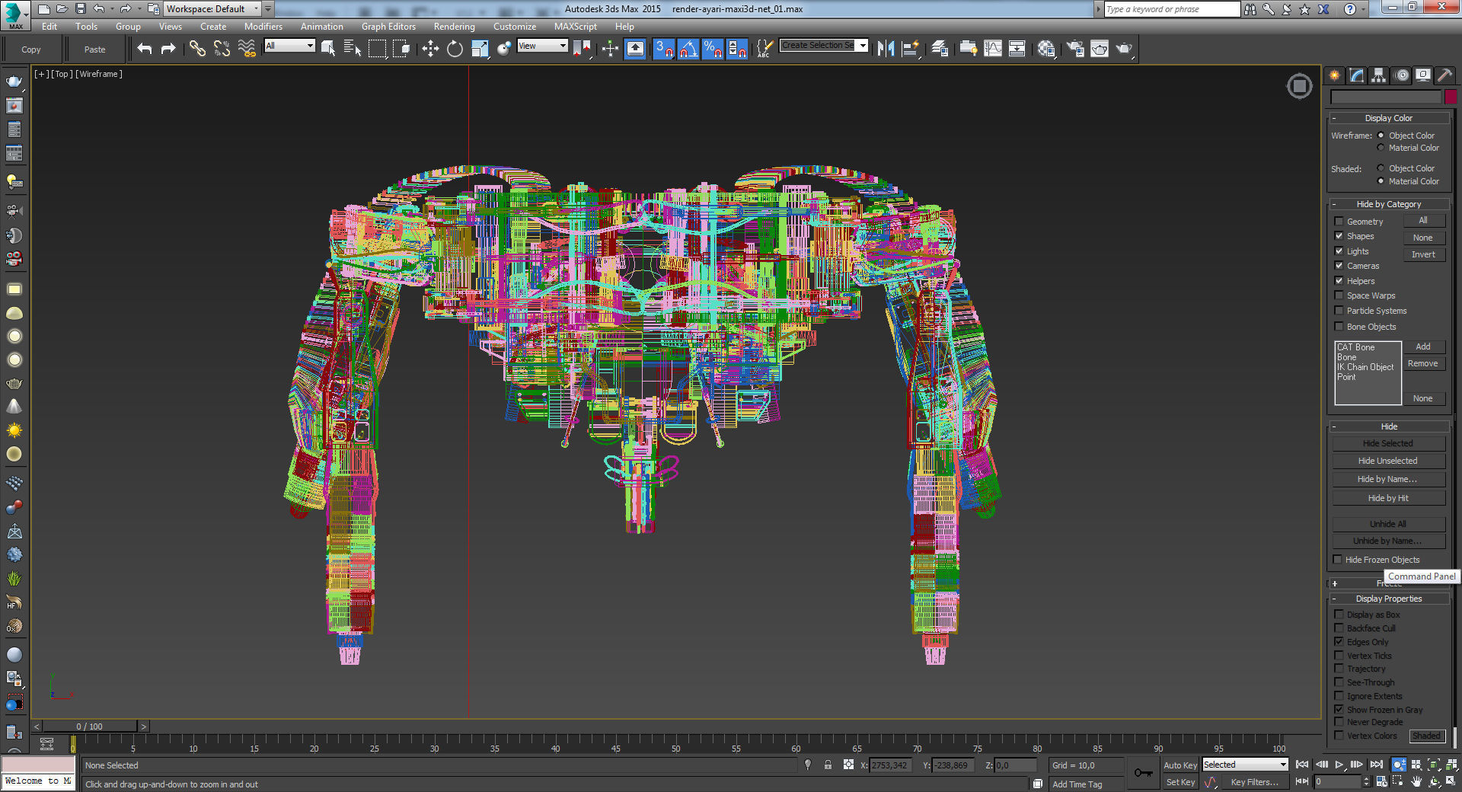Click the Invert category button
Image resolution: width=1462 pixels, height=792 pixels.
pos(1423,254)
